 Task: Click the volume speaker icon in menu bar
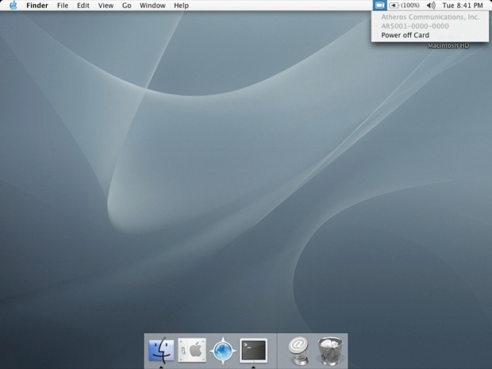(x=431, y=6)
